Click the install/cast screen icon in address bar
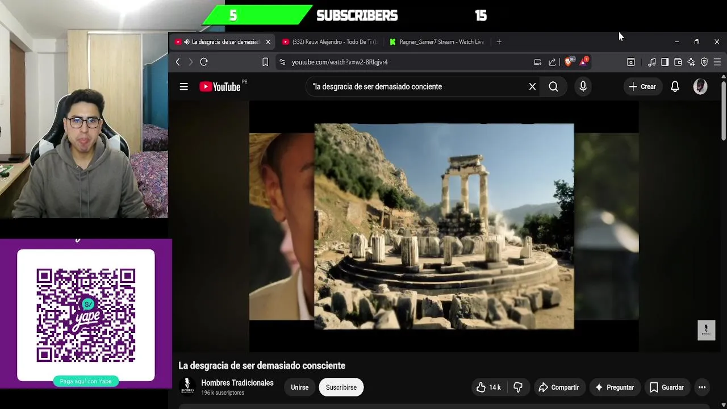The width and height of the screenshot is (727, 409). point(537,62)
